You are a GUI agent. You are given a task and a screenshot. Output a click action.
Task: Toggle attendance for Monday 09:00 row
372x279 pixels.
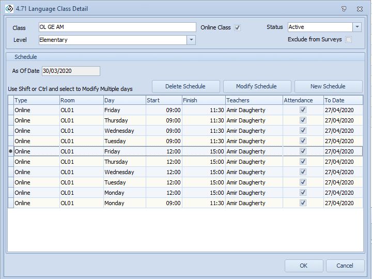click(x=303, y=203)
